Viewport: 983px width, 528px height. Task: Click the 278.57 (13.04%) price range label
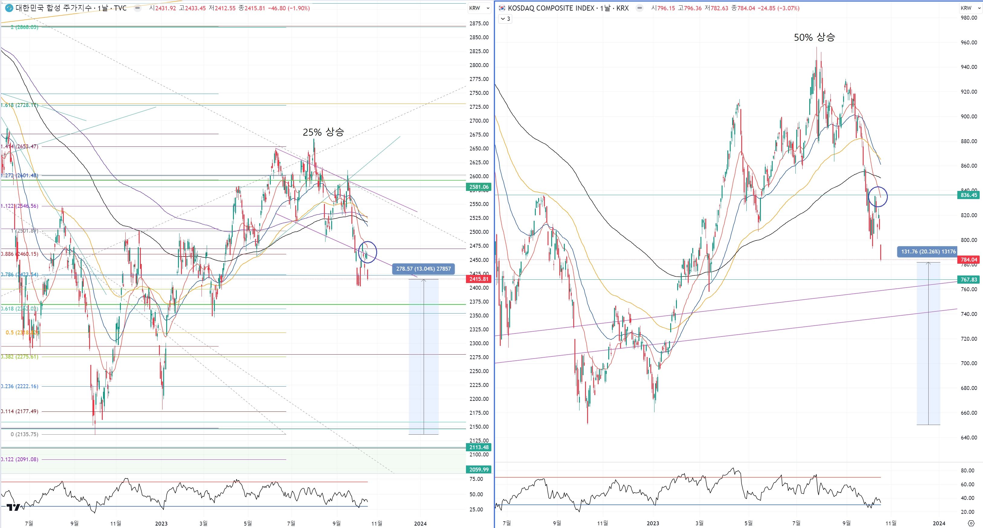pyautogui.click(x=423, y=269)
